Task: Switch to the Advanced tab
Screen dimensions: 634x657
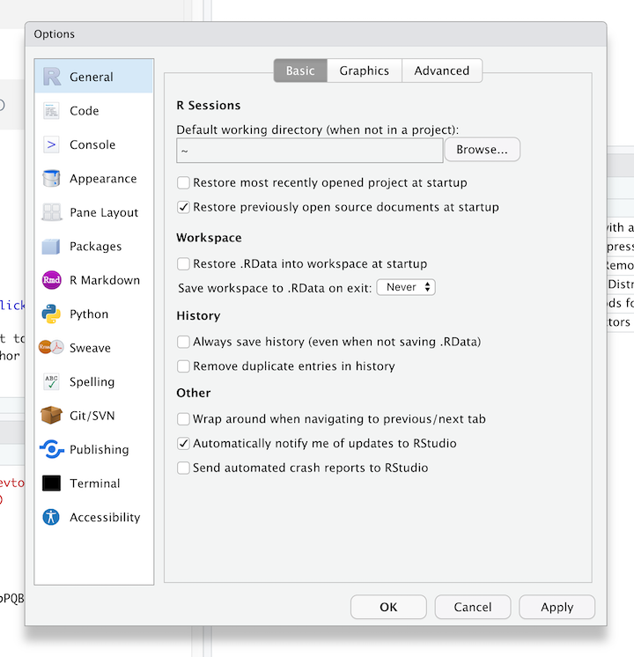Action: pyautogui.click(x=441, y=71)
